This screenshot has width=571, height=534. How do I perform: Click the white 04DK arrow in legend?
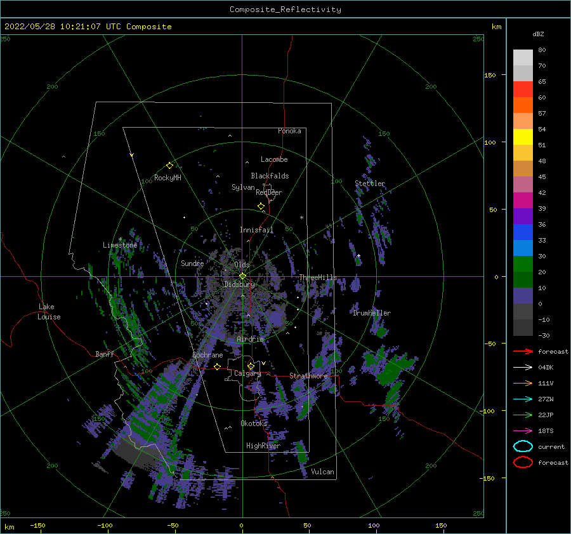click(x=523, y=368)
